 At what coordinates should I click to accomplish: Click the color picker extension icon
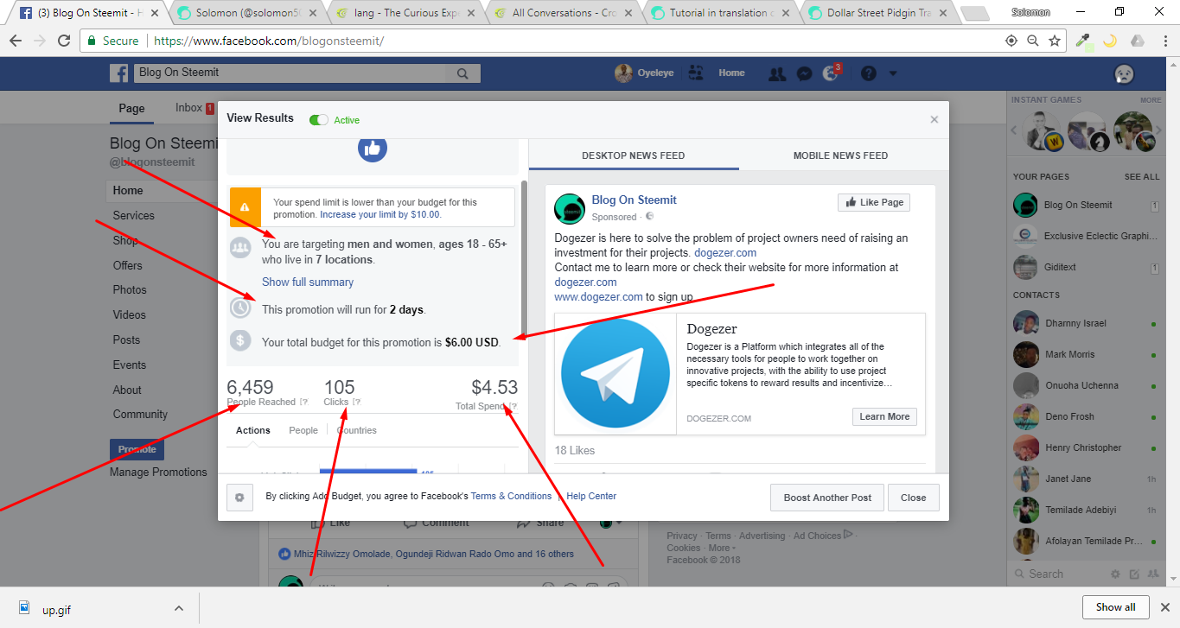pyautogui.click(x=1083, y=41)
